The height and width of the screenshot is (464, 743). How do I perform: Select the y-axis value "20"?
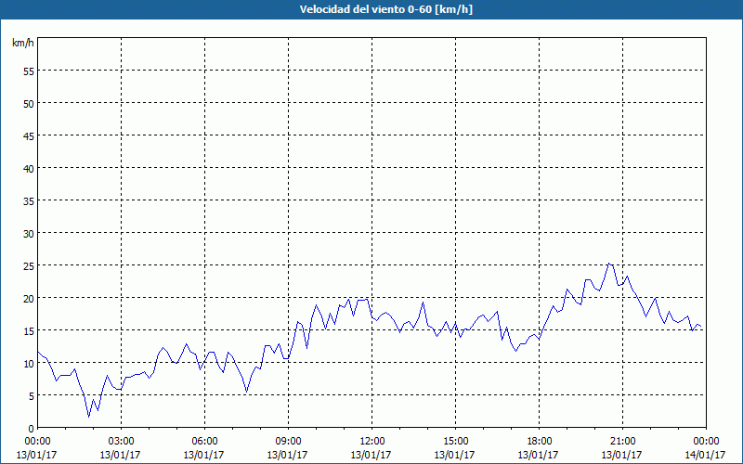pyautogui.click(x=29, y=298)
